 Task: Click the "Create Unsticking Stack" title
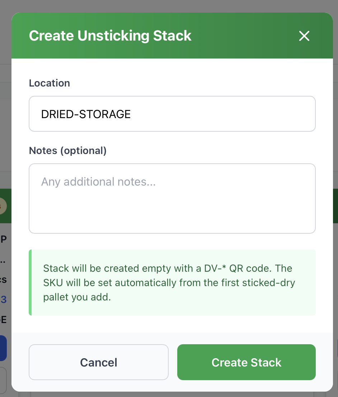pos(110,36)
